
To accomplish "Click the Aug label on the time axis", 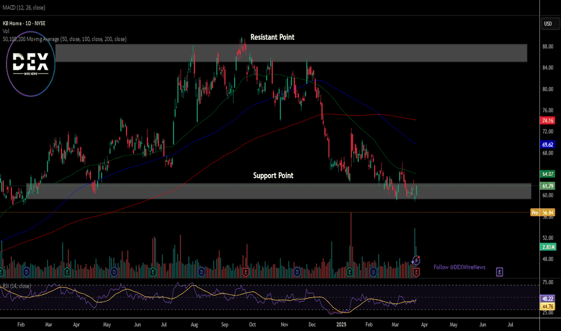I will pyautogui.click(x=194, y=324).
